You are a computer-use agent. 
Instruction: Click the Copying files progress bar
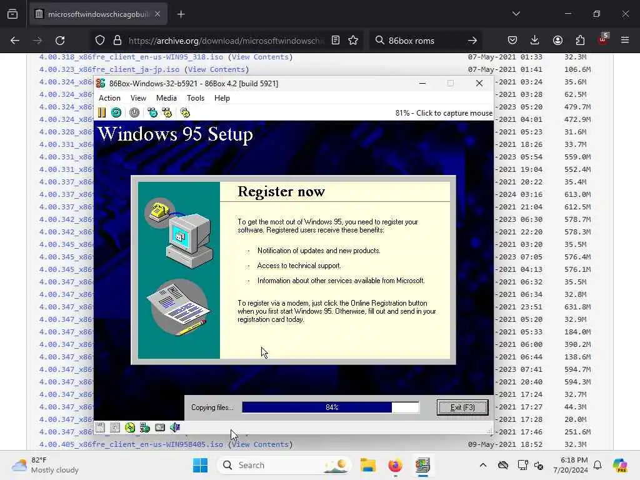pos(331,407)
